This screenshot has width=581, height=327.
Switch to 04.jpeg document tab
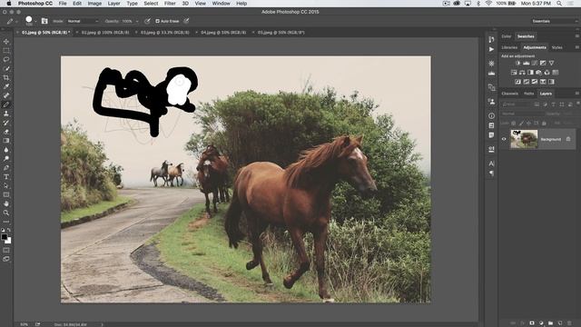[x=223, y=33]
